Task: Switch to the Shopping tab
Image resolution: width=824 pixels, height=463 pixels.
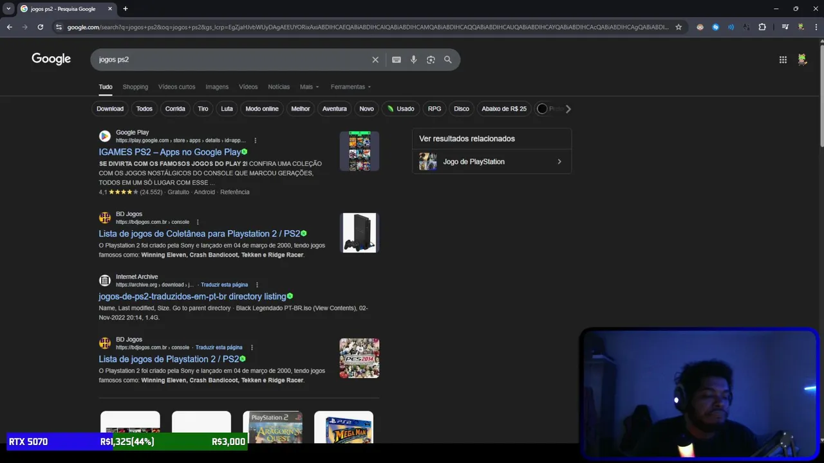Action: coord(135,87)
